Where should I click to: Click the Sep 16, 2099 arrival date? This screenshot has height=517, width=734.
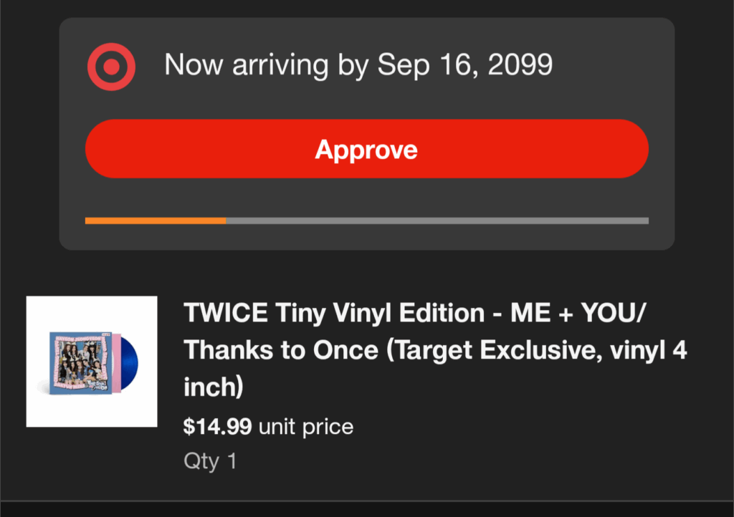[x=465, y=65]
